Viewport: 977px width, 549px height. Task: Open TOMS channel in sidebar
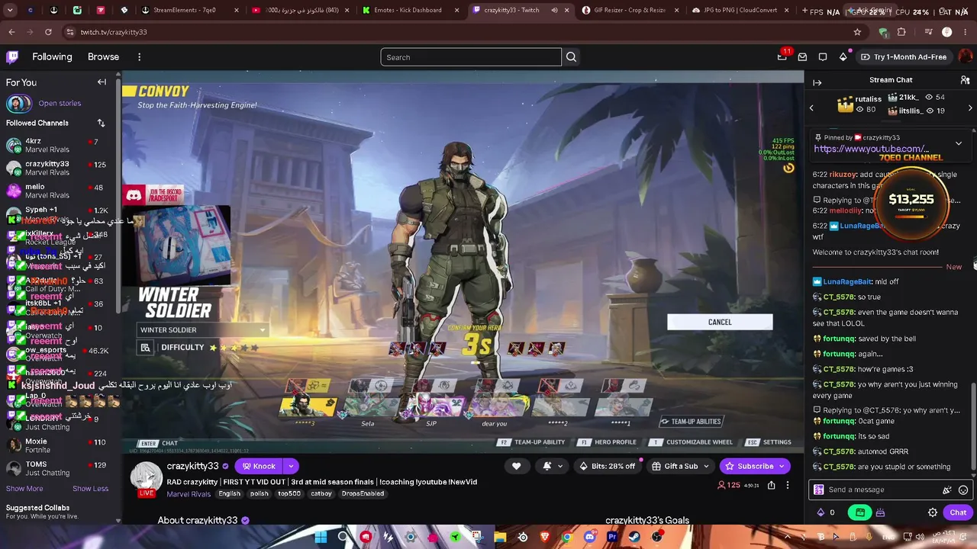tap(60, 469)
